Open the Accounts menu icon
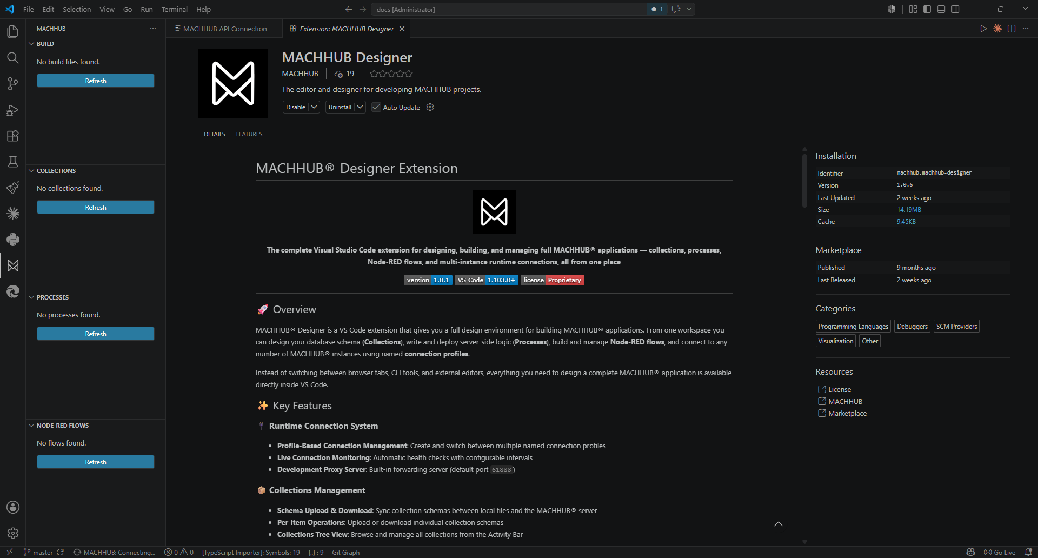 [12, 507]
